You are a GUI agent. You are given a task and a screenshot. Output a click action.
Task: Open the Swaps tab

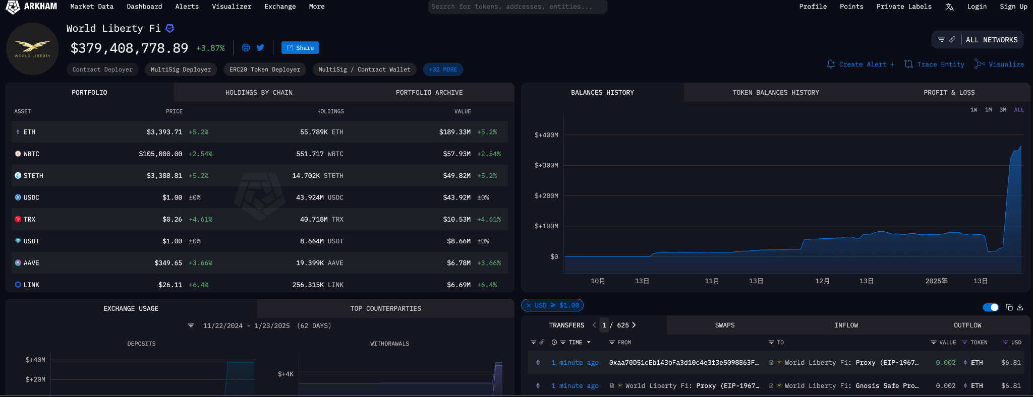(x=724, y=325)
